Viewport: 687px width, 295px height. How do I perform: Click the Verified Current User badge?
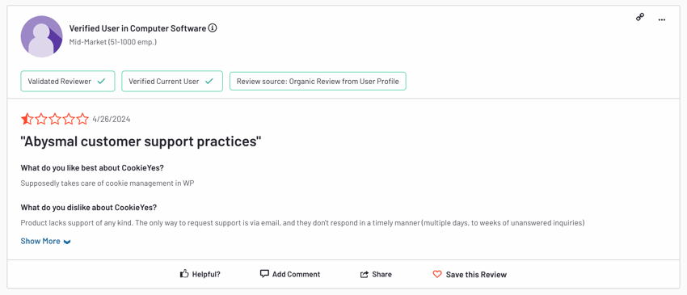point(172,81)
